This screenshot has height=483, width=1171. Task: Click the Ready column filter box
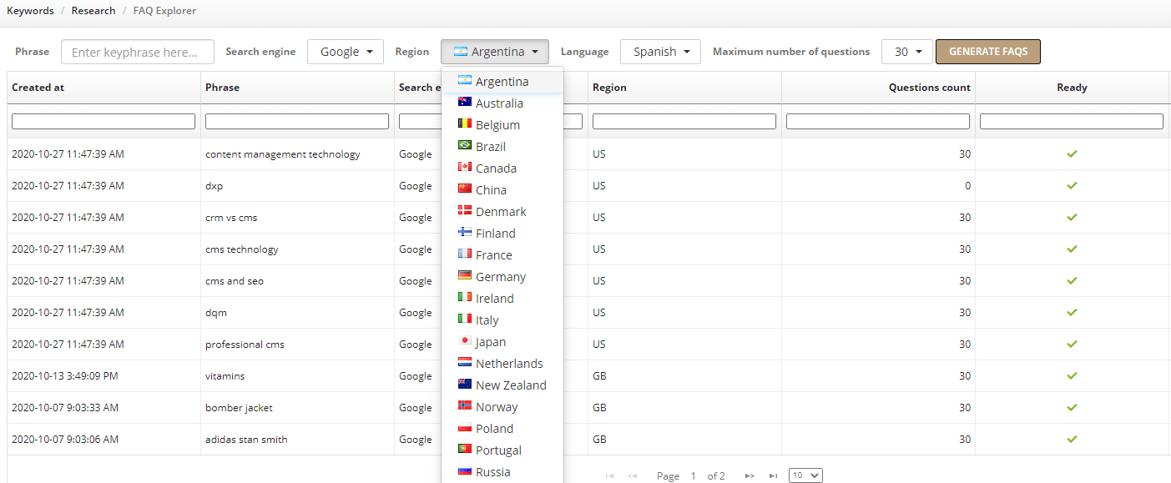(x=1072, y=122)
